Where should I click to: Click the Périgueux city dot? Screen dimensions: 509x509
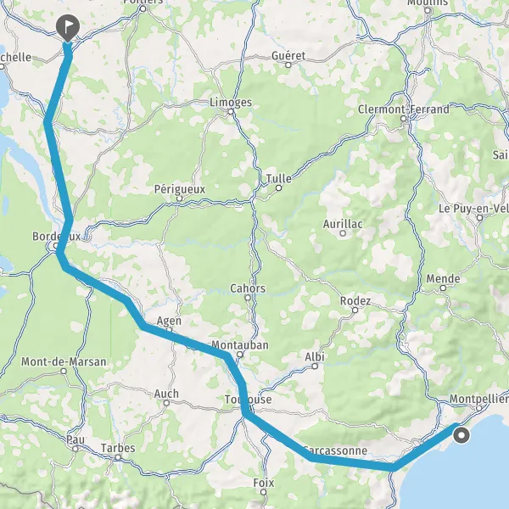click(x=179, y=199)
